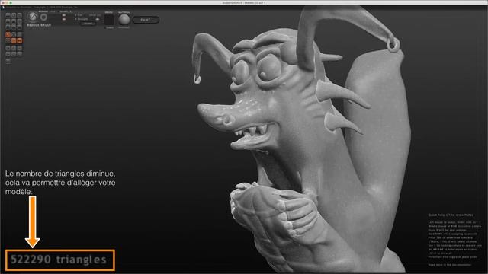The width and height of the screenshot is (488, 274).
Task: Toggle Enable under the brush texture
Action: point(109,27)
